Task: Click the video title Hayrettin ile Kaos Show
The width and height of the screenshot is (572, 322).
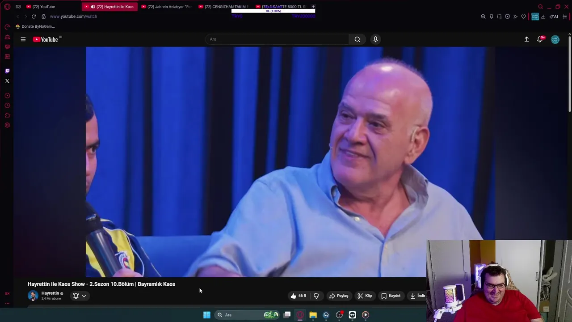Action: click(101, 284)
